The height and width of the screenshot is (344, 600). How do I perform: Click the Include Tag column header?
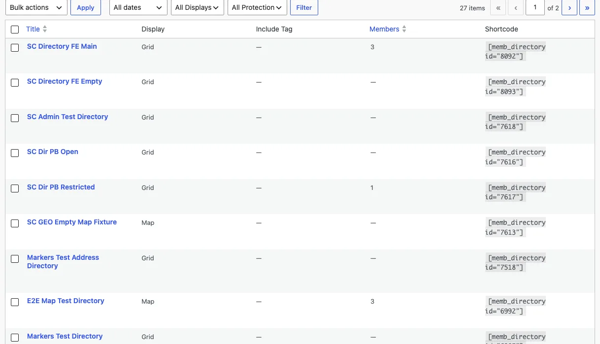274,29
